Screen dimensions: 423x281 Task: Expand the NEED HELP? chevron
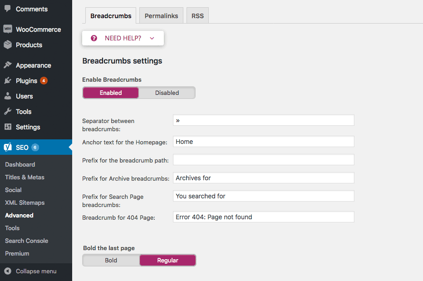(x=152, y=38)
